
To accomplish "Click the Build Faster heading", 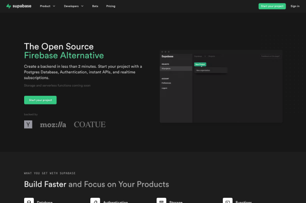I will coord(45,185).
